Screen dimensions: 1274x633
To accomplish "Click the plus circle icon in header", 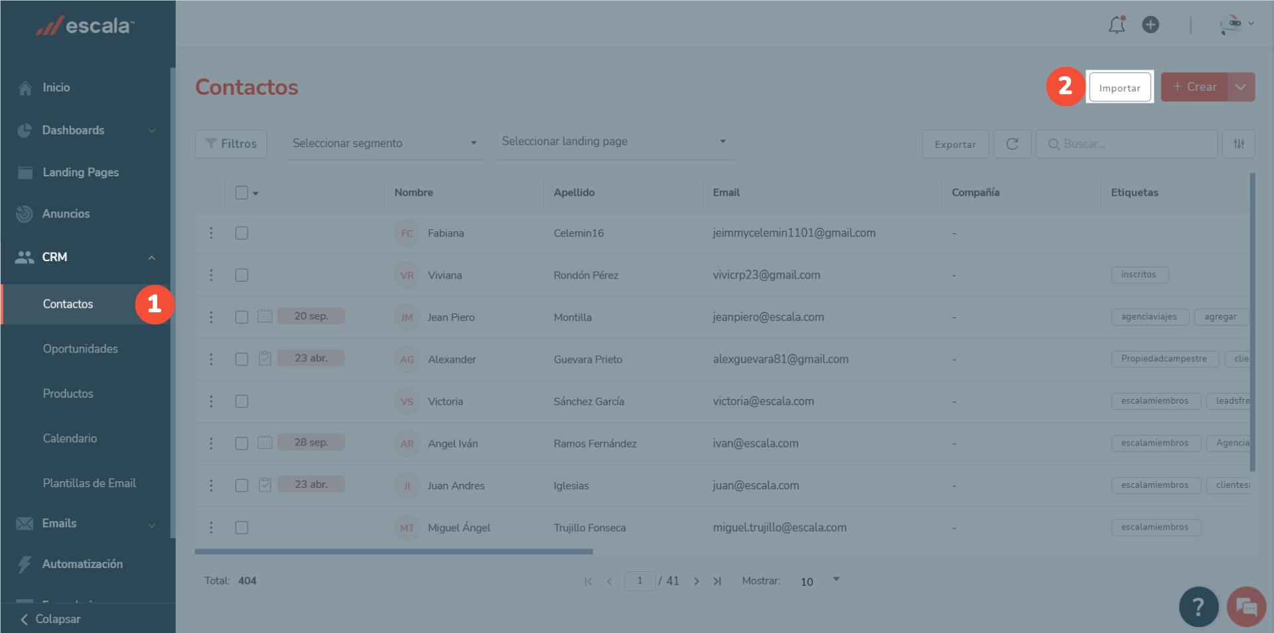I will 1150,25.
